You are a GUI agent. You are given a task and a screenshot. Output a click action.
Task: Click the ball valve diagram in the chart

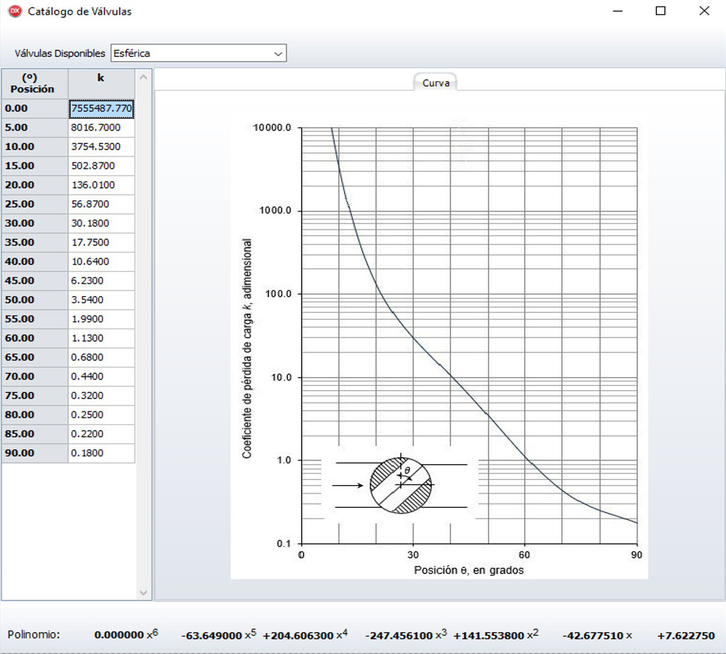pyautogui.click(x=400, y=484)
